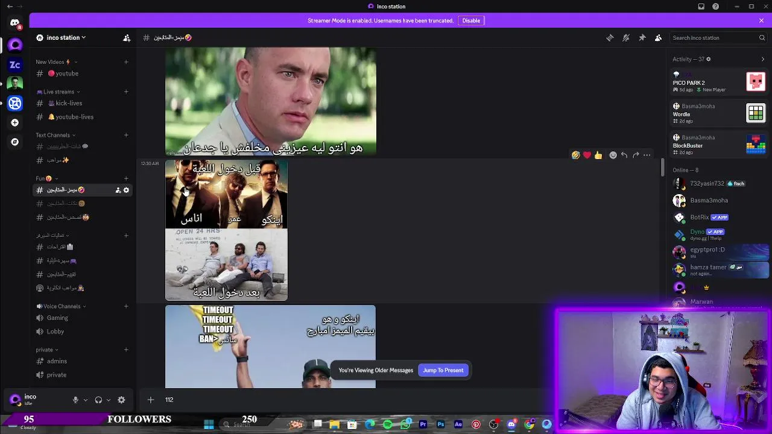Image resolution: width=772 pixels, height=434 pixels.
Task: Open youtube-lives channel
Action: 83,117
